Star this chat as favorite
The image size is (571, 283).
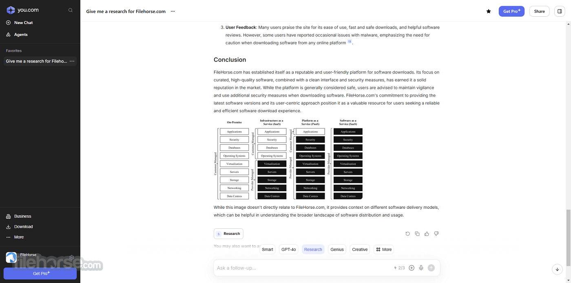(489, 11)
